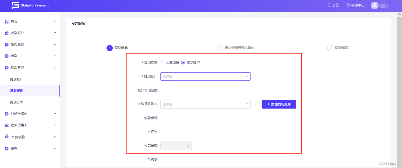Click the Global E-Payment logo icon

pos(15,5)
